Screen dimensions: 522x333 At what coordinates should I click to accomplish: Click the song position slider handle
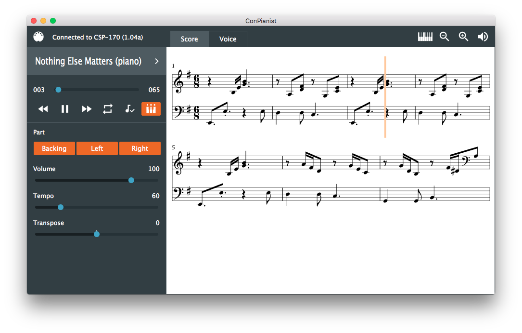[x=58, y=90]
